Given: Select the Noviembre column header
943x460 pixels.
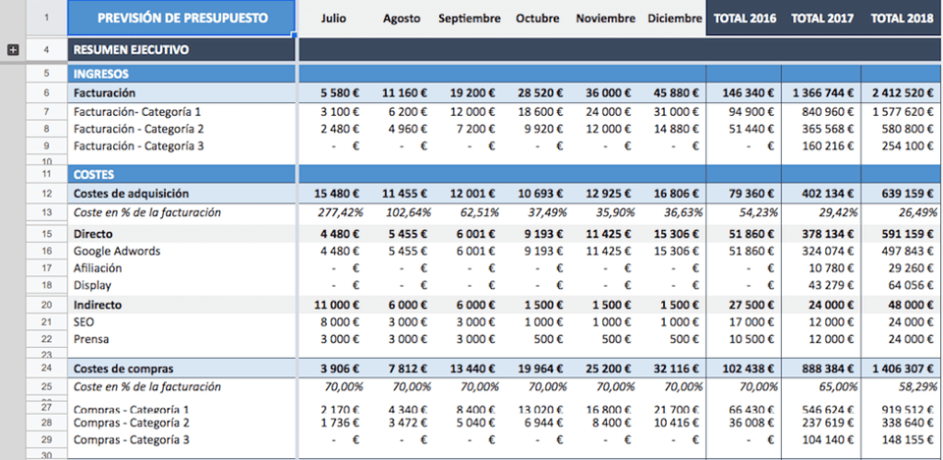Looking at the screenshot, I should click(x=605, y=18).
